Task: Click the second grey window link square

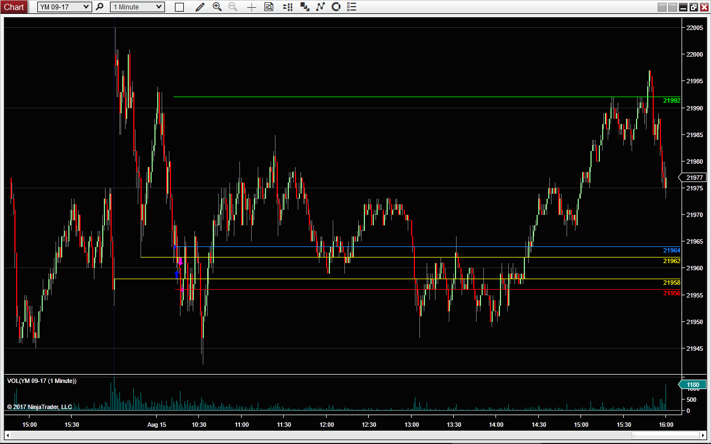Action: [672, 7]
